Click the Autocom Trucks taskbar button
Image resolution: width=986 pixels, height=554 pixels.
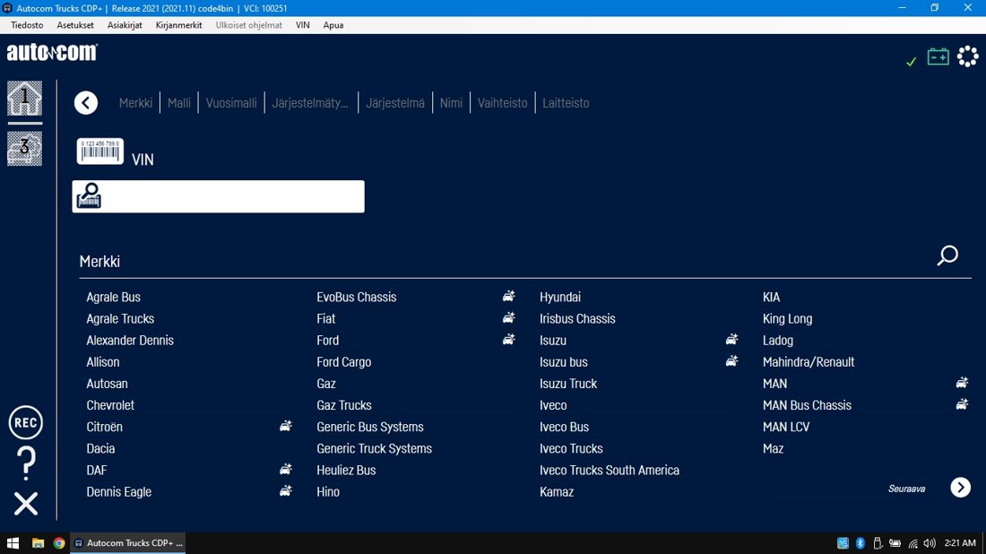pos(127,542)
